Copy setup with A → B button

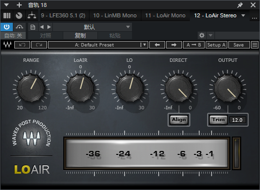pos(194,45)
